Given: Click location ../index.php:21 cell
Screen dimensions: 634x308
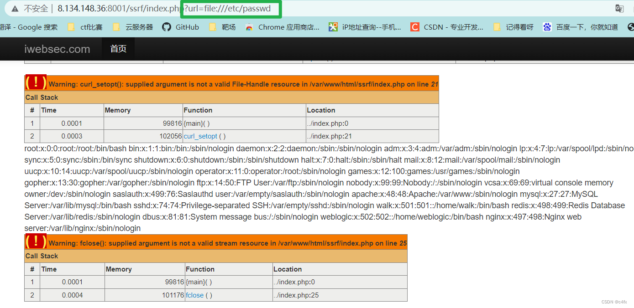Looking at the screenshot, I should 372,136.
